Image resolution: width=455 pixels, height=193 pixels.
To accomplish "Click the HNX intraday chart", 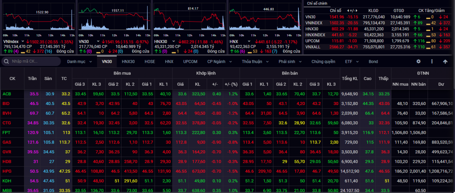I will pos(265,17).
